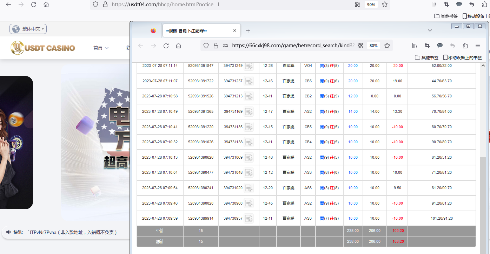Close the 視訊 會員下注紀錄 tab
The height and width of the screenshot is (254, 490).
tap(235, 30)
